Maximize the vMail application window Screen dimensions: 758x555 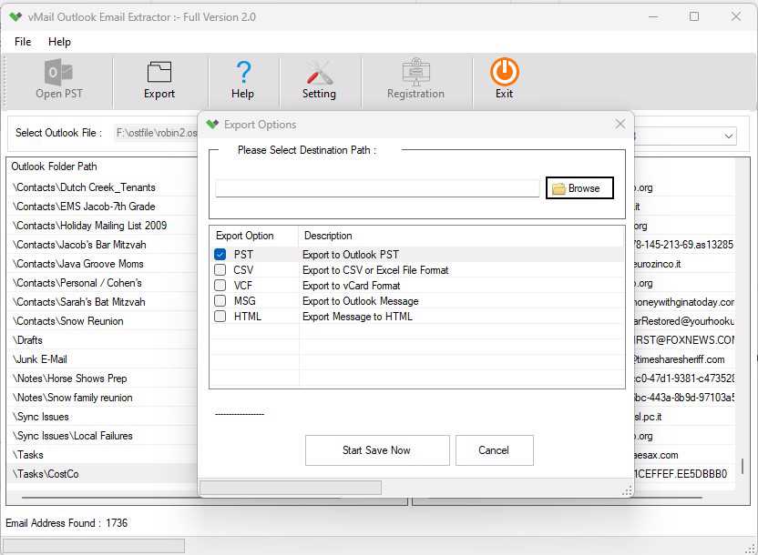click(x=693, y=17)
